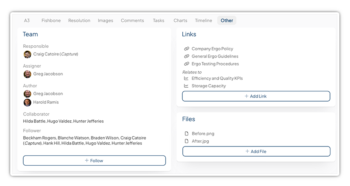Click the file icon next to After.jpg
350x186 pixels.
(x=187, y=141)
